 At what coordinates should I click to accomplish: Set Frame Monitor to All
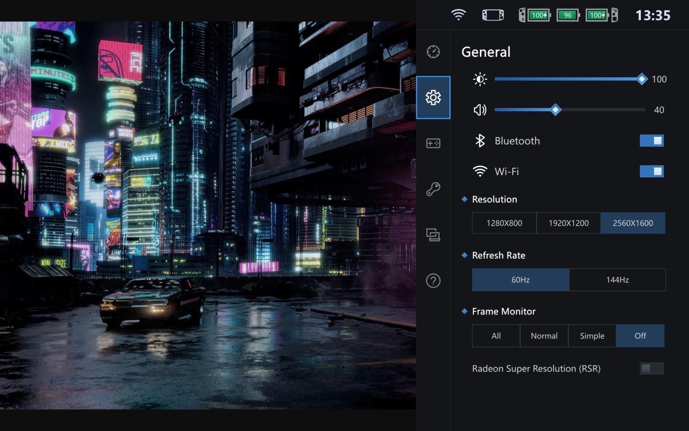click(x=496, y=336)
